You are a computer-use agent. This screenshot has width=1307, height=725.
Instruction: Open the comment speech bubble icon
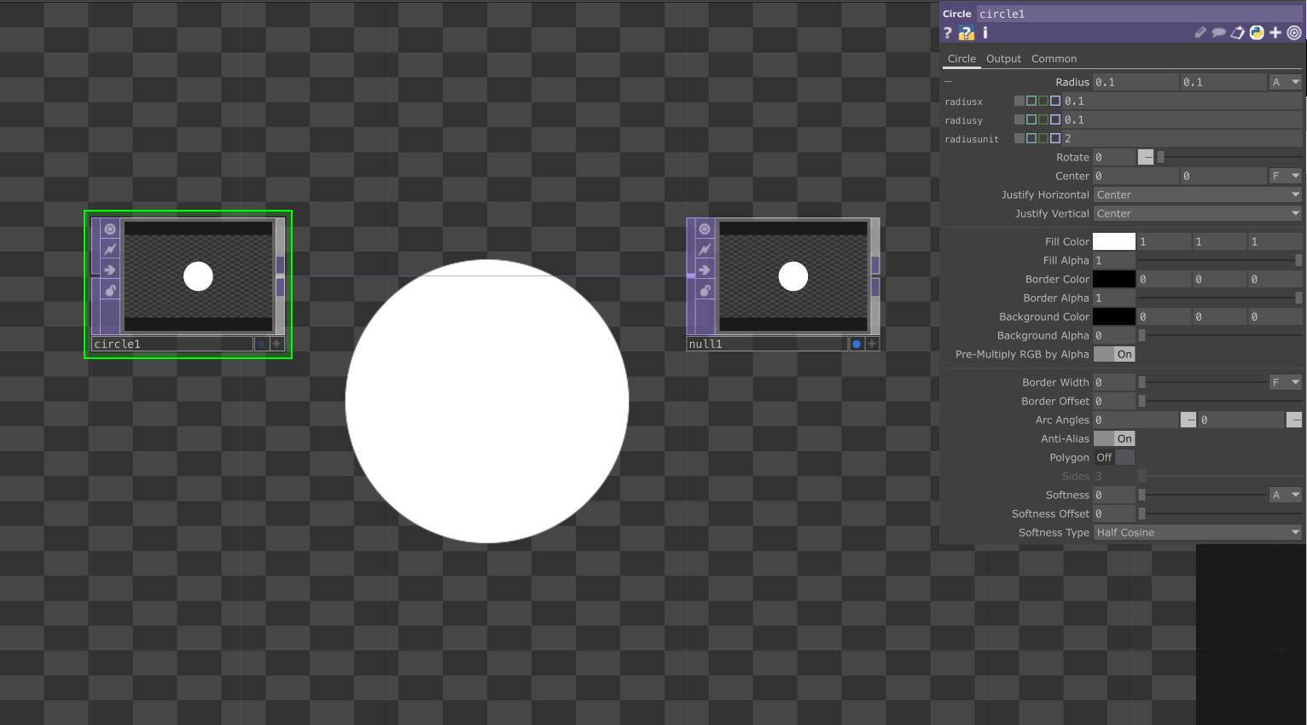pyautogui.click(x=1219, y=32)
